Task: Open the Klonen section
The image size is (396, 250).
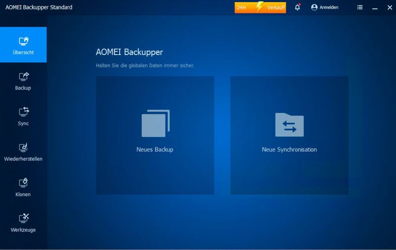Action: point(23,188)
